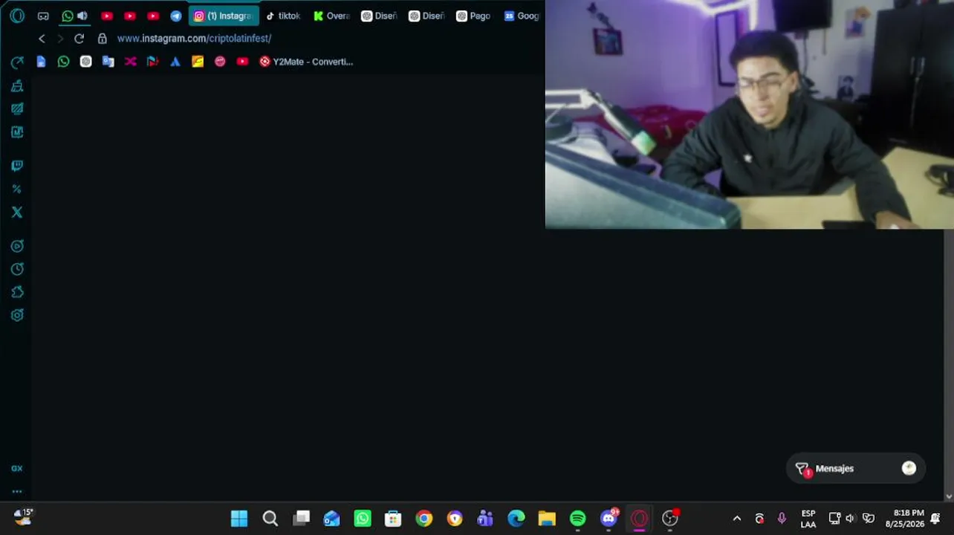Open the Google Docs bookmark
Screen dimensions: 954x535
(x=41, y=62)
